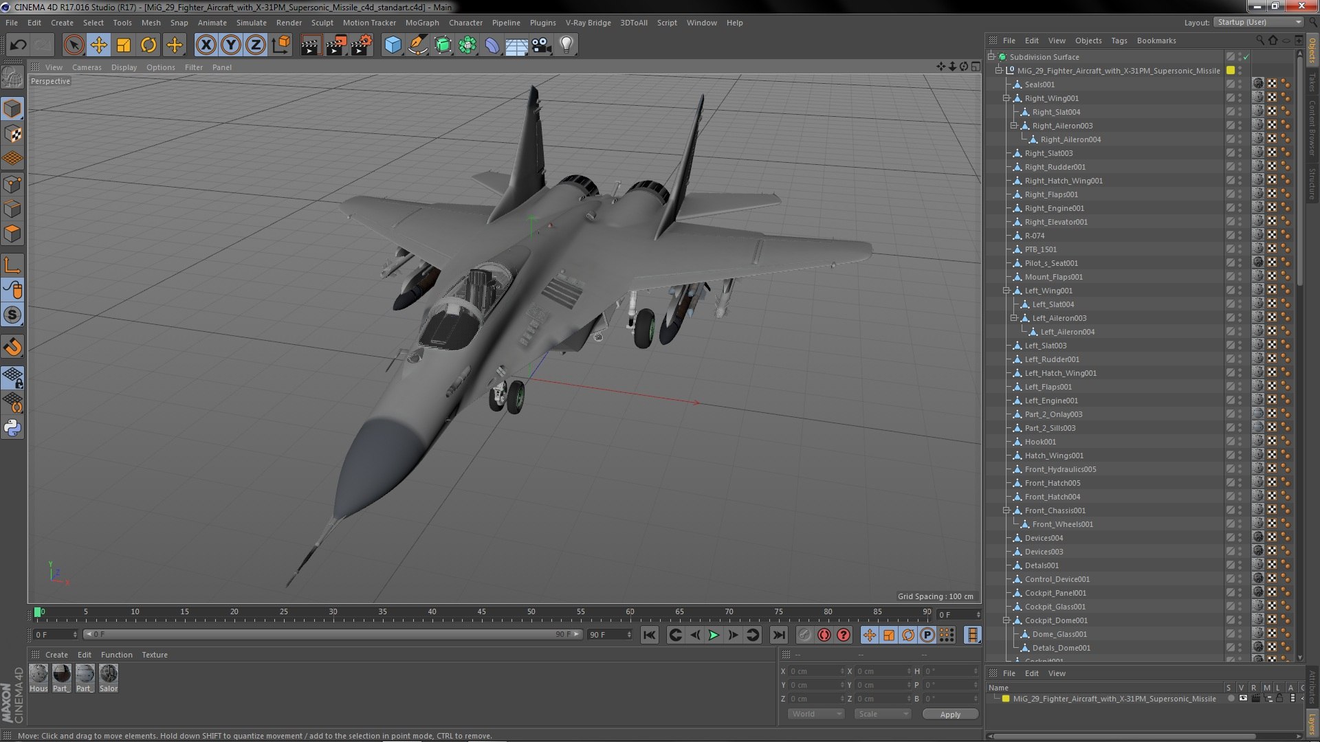Select the Pilot_s_Seat001 object
1320x742 pixels.
pyautogui.click(x=1051, y=263)
